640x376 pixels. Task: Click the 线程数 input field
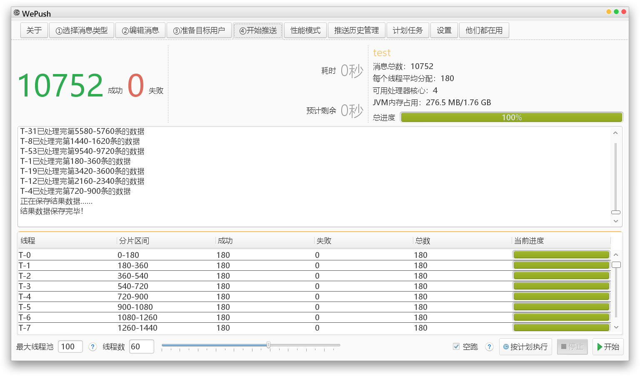coord(142,346)
